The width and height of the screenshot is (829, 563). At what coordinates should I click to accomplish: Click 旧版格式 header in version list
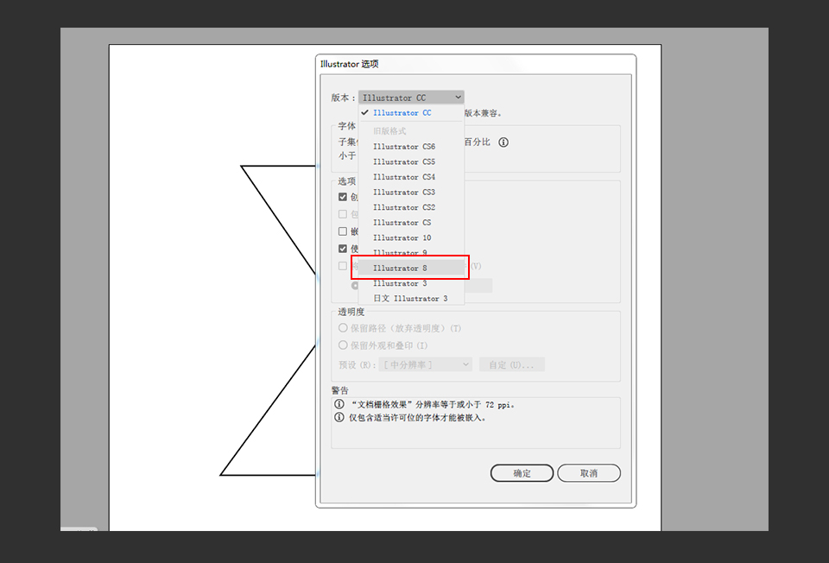coord(389,131)
